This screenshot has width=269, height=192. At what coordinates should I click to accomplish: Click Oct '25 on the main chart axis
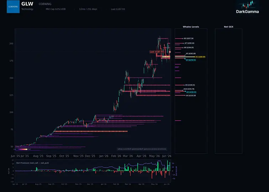pyautogui.click(x=64, y=156)
